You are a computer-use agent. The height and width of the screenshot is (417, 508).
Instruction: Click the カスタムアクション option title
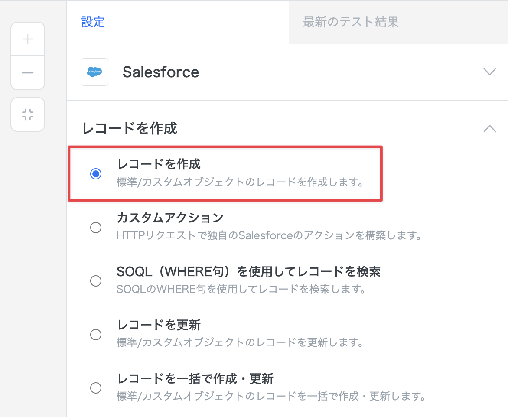coord(170,218)
